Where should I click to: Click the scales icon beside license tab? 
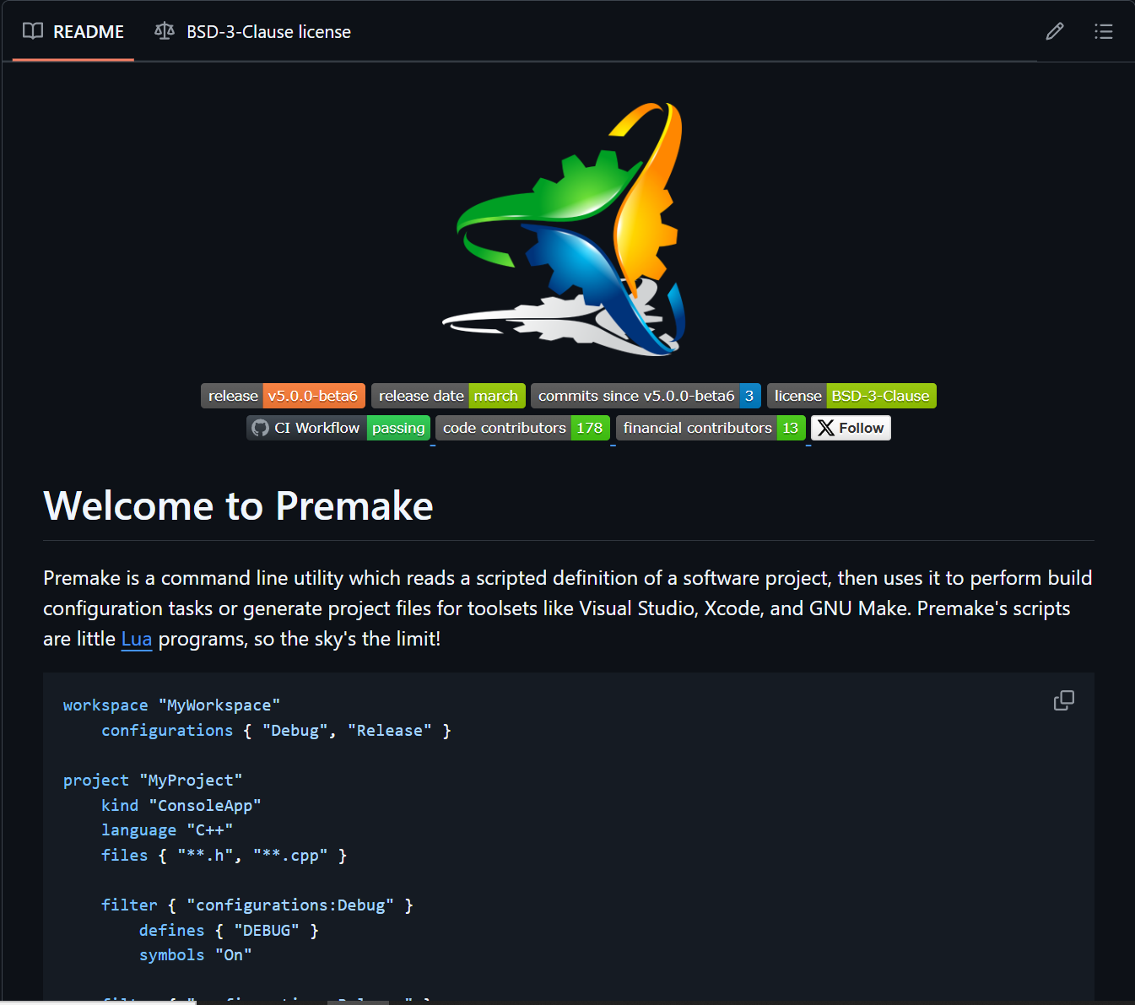(x=165, y=32)
